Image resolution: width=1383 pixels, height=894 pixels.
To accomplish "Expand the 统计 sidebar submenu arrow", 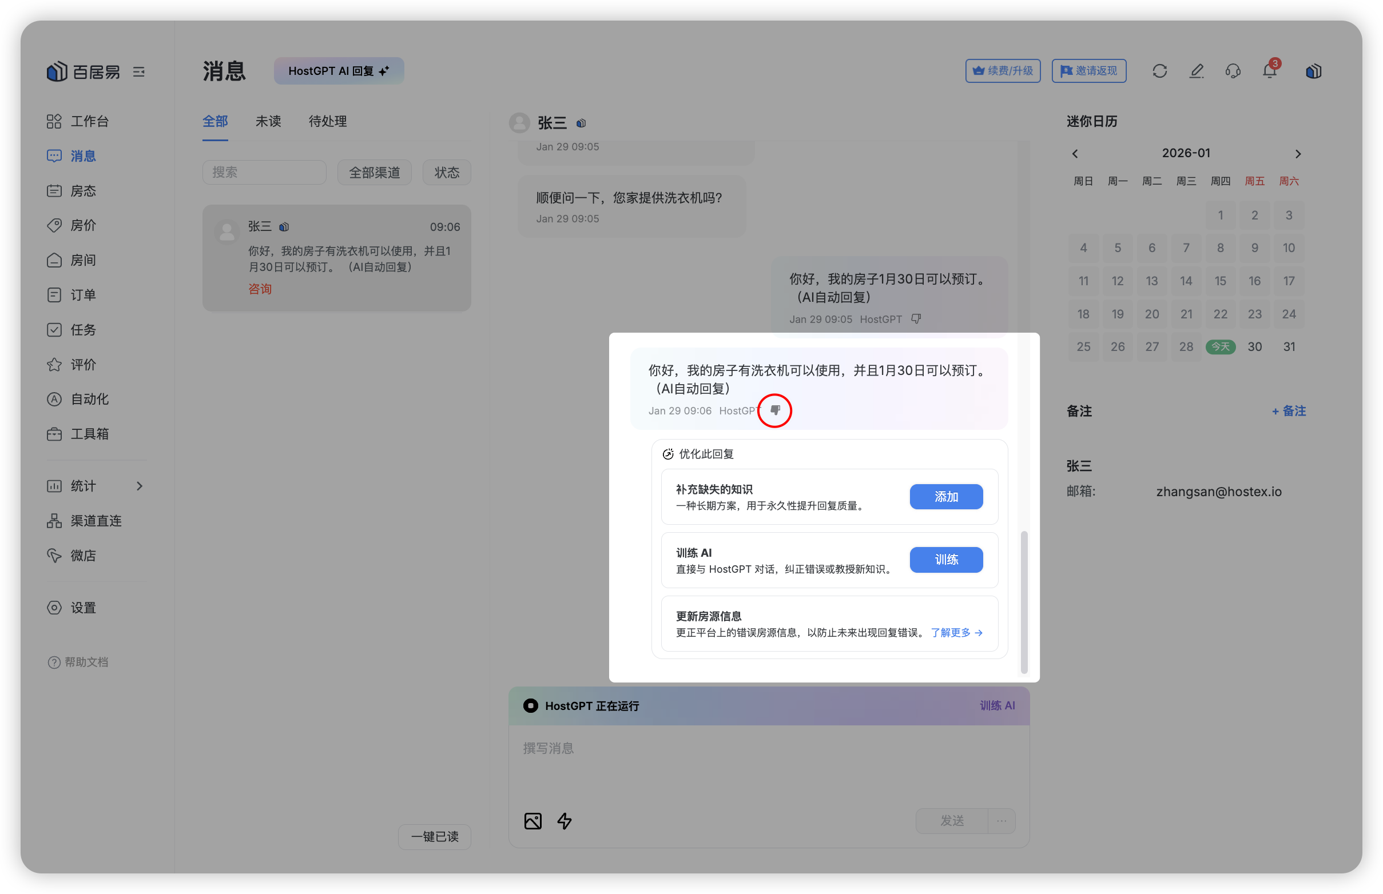I will tap(140, 486).
